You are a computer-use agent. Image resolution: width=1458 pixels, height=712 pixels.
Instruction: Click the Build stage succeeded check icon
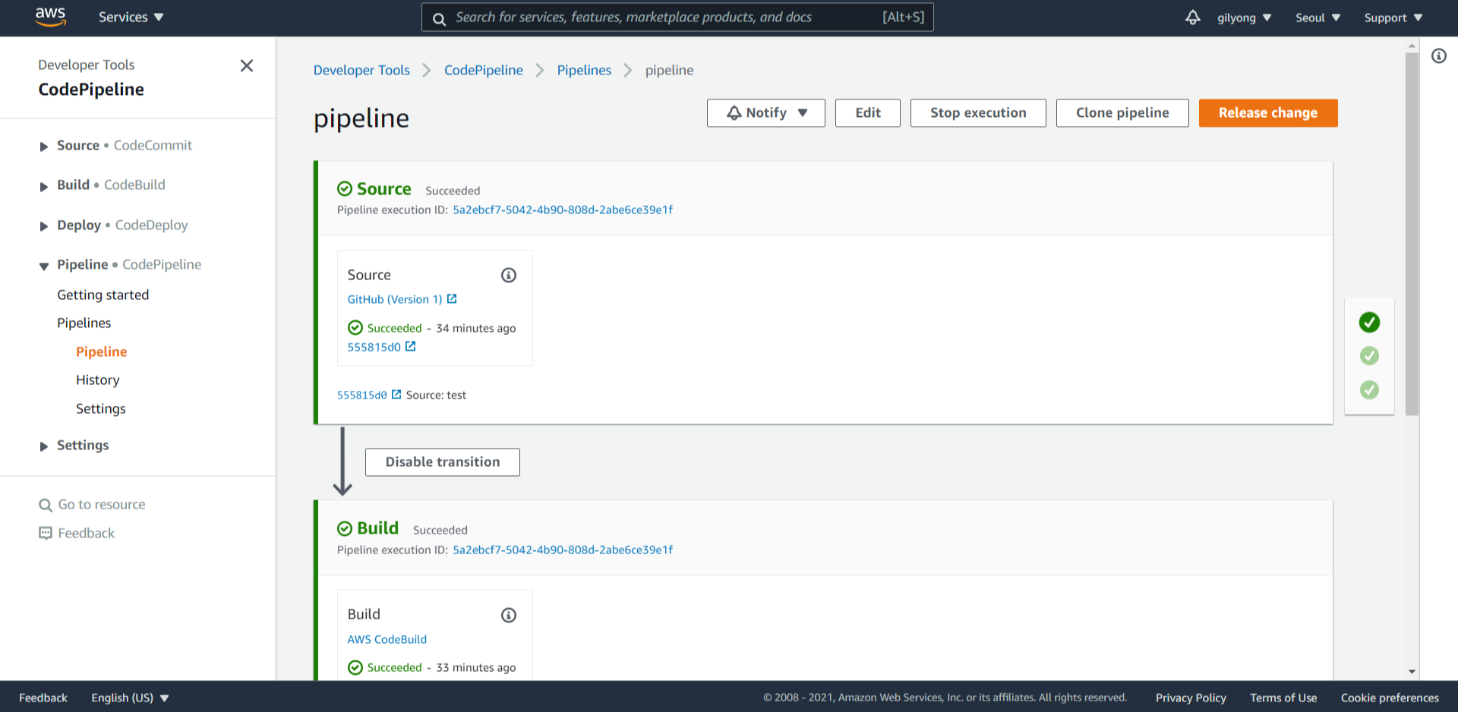pyautogui.click(x=345, y=528)
